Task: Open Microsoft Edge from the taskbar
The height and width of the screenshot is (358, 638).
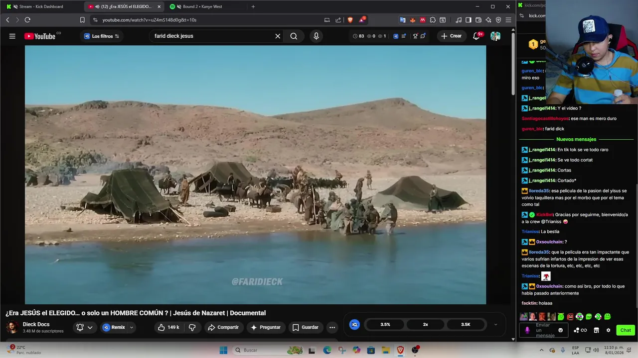Action: [327, 350]
